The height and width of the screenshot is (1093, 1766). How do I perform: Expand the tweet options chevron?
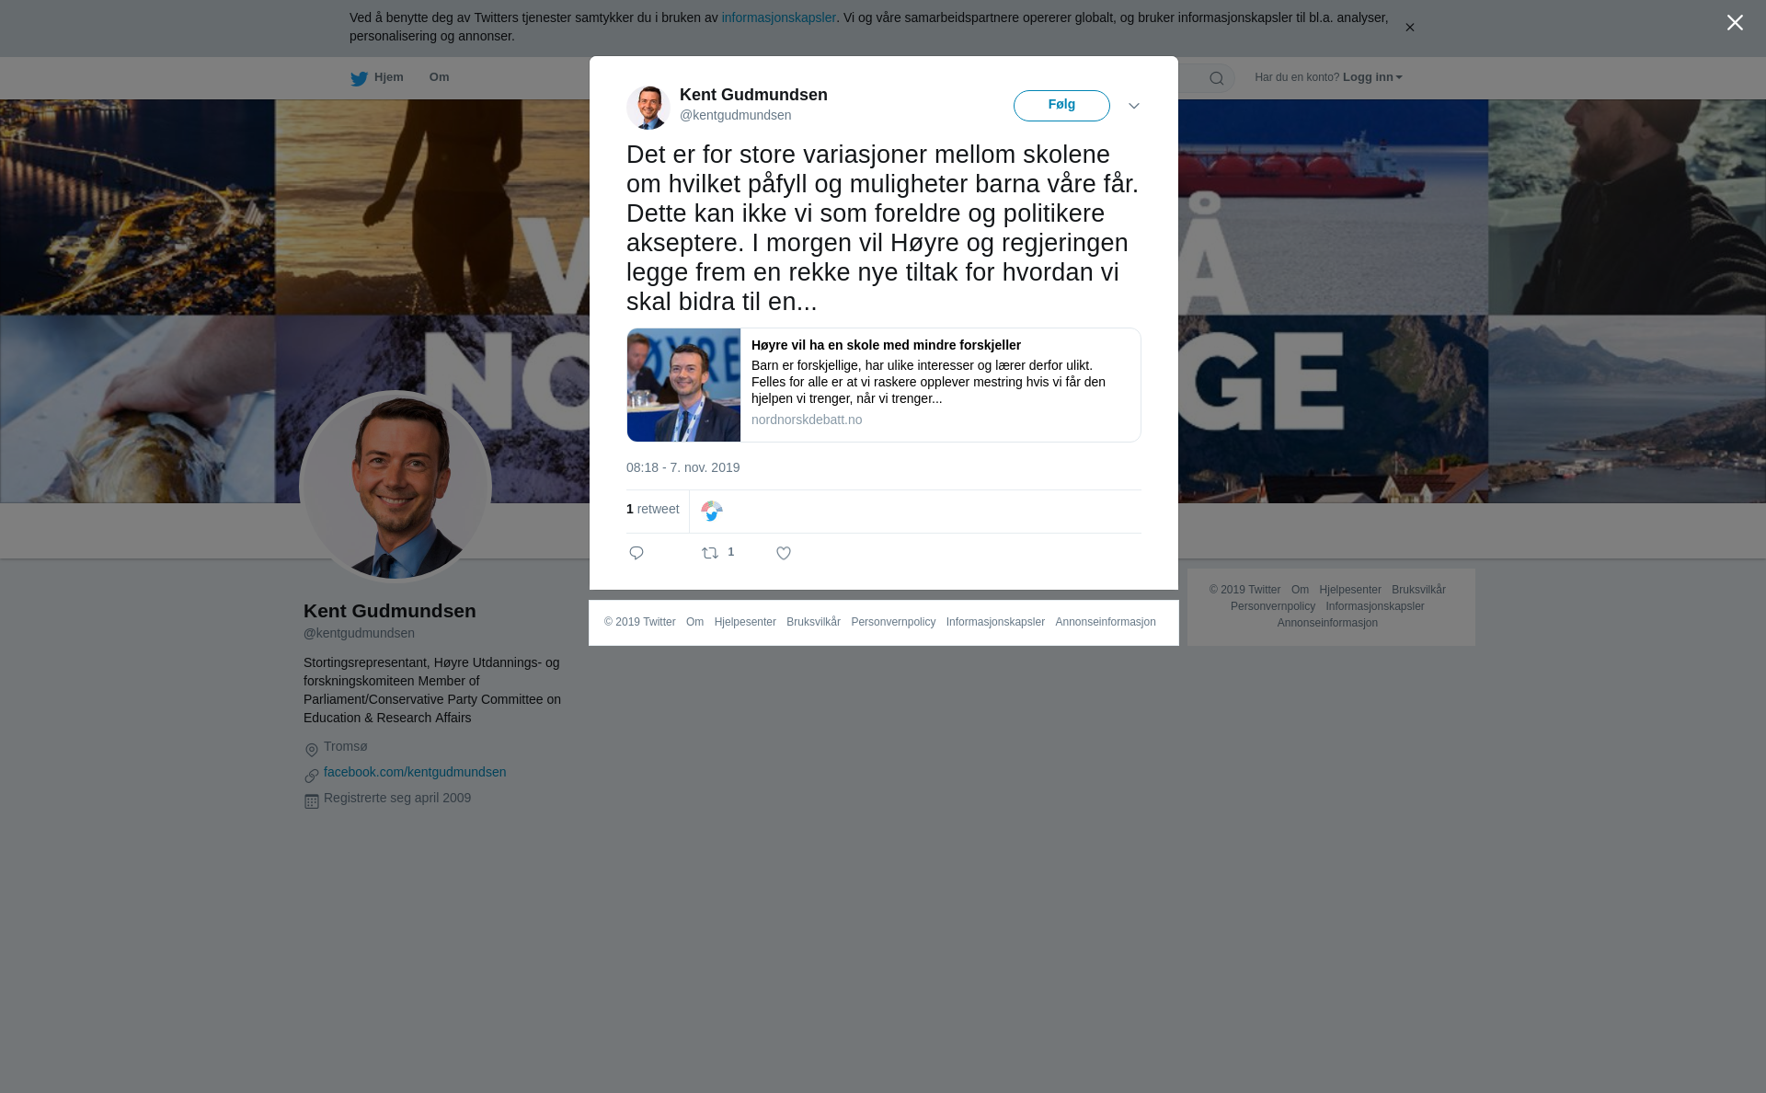[1134, 106]
